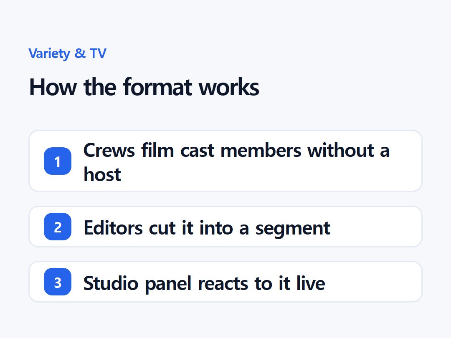Select 'Editors cut it into a segment' text
The height and width of the screenshot is (338, 451).
click(207, 228)
